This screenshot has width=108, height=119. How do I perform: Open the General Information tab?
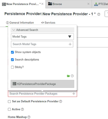(20, 23)
